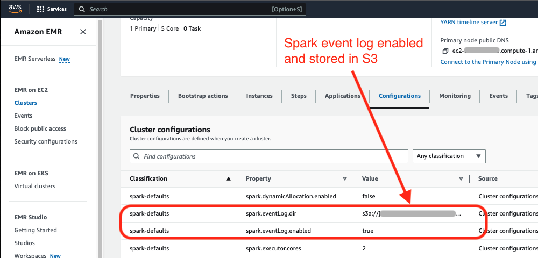This screenshot has height=258, width=538.
Task: Click the value 2 for executor cores
Action: [364, 248]
